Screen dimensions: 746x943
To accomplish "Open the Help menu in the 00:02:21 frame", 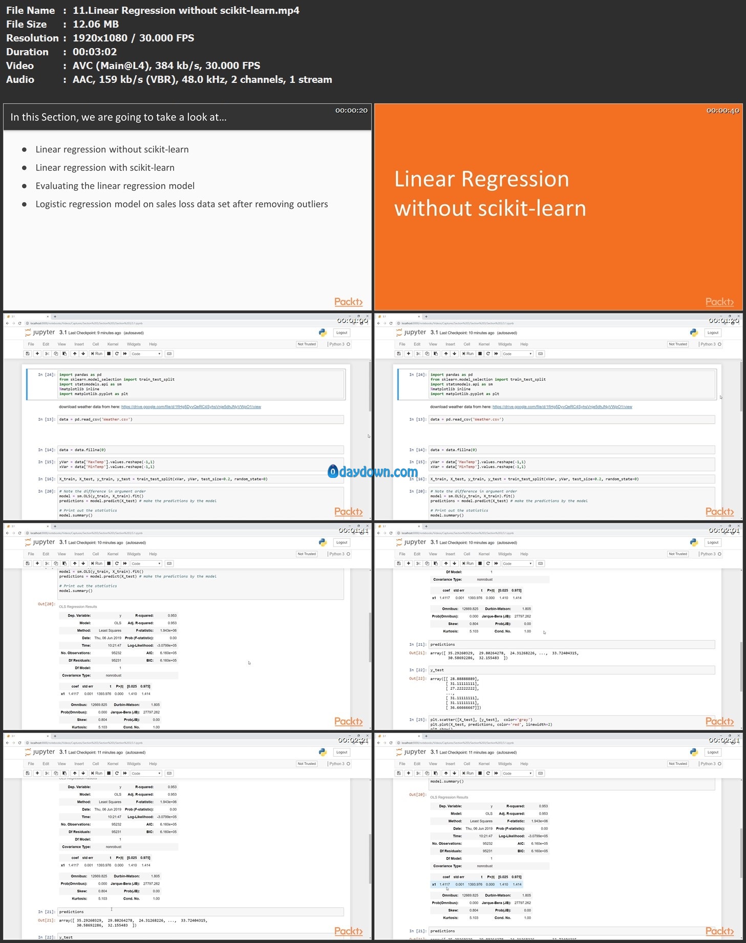I will tap(153, 764).
